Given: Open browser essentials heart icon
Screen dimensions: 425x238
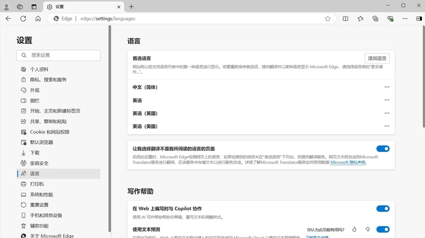Looking at the screenshot, I should 390,19.
